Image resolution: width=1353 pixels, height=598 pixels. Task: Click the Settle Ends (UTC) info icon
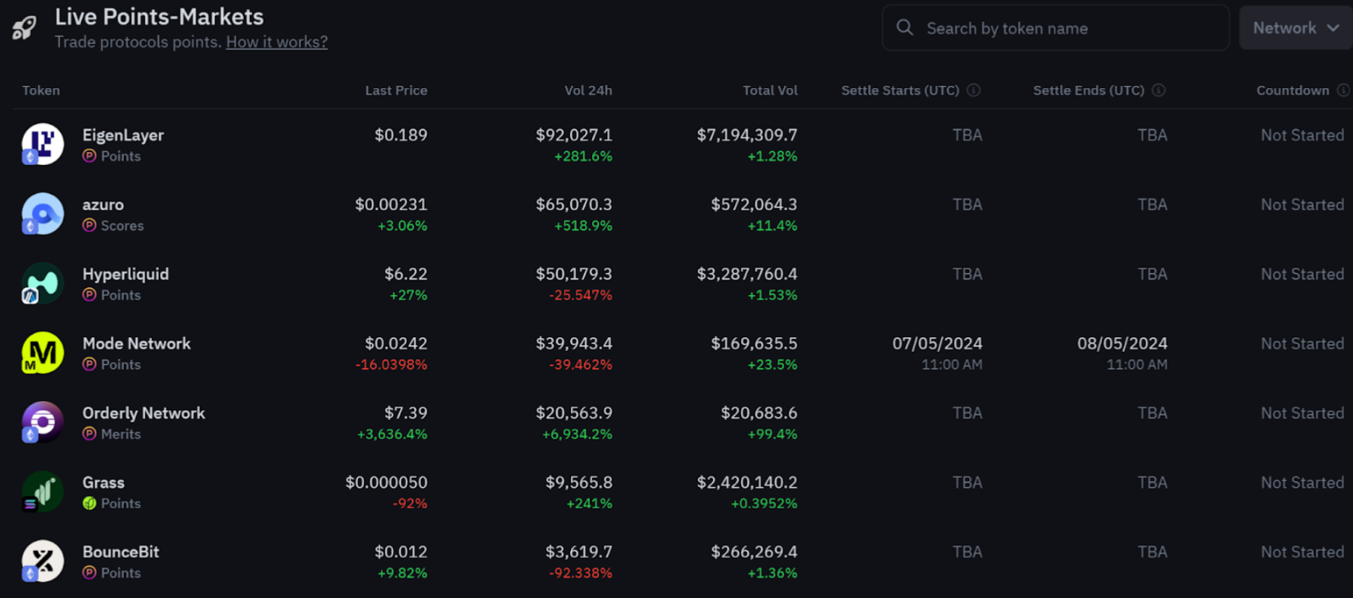coord(1158,90)
